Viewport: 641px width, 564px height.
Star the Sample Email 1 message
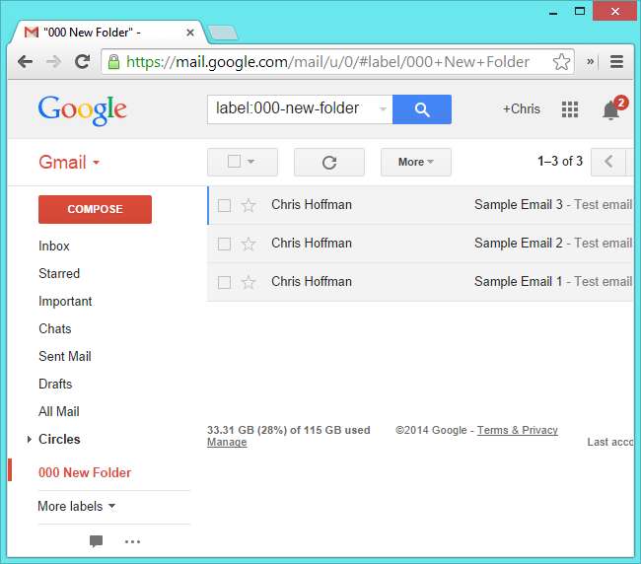coord(249,282)
